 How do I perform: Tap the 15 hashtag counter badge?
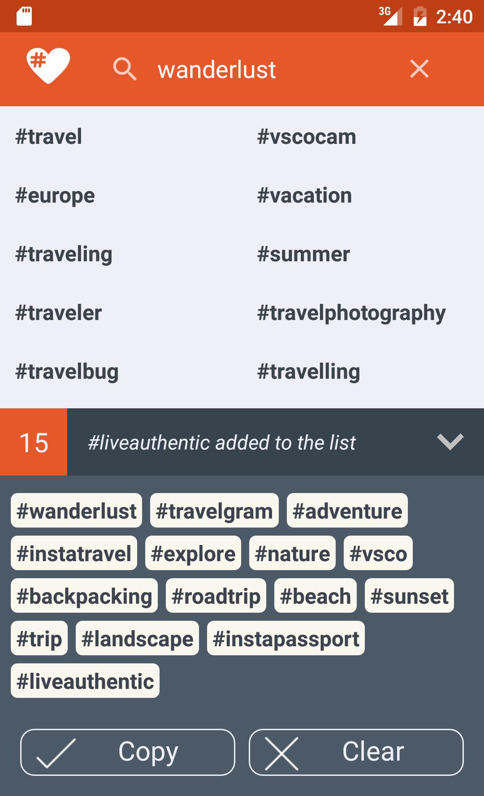pyautogui.click(x=34, y=442)
